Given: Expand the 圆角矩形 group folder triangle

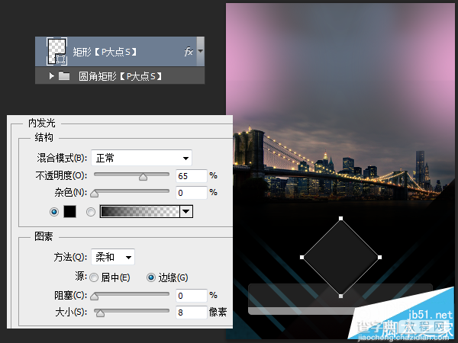Looking at the screenshot, I should point(52,76).
